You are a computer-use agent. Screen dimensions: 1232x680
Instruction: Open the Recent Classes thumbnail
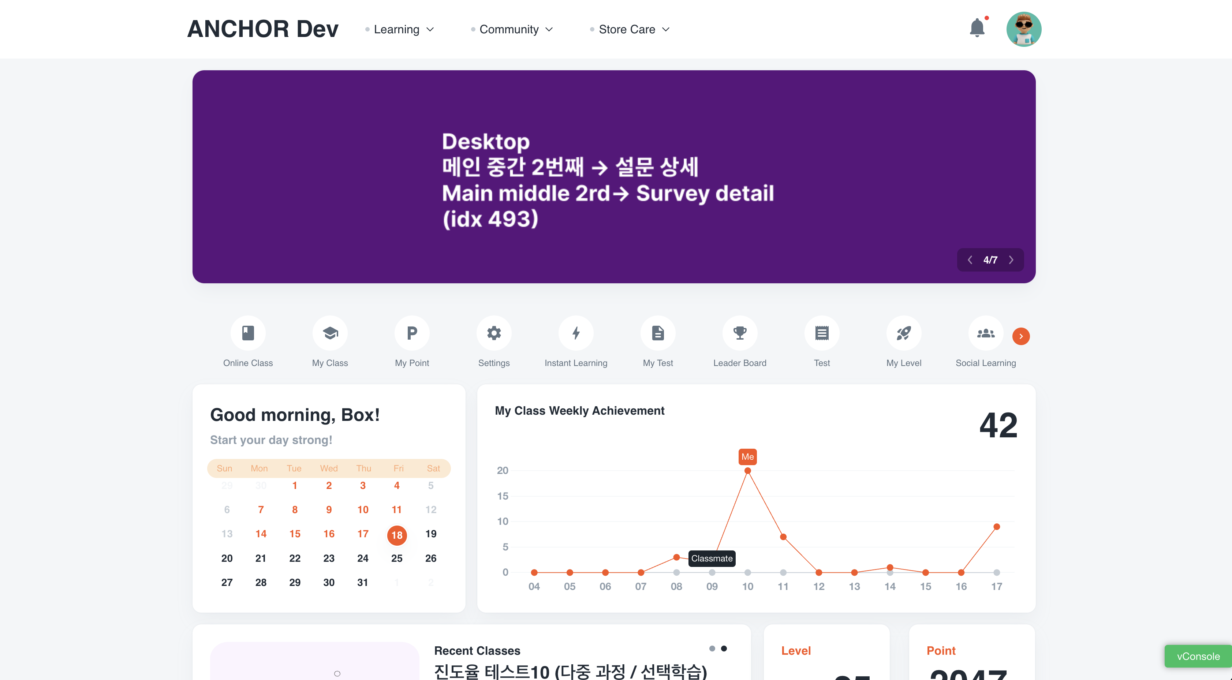[315, 661]
